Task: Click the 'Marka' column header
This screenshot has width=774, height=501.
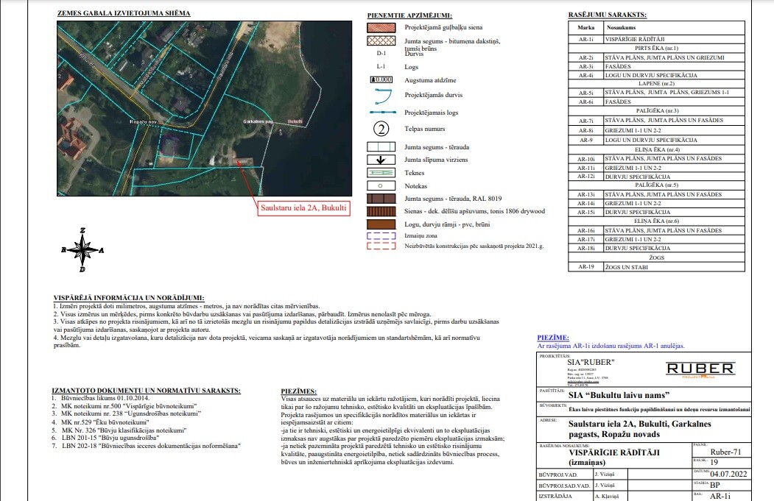Action: tap(586, 28)
